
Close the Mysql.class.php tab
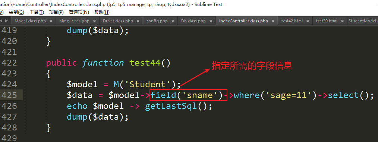[95, 21]
